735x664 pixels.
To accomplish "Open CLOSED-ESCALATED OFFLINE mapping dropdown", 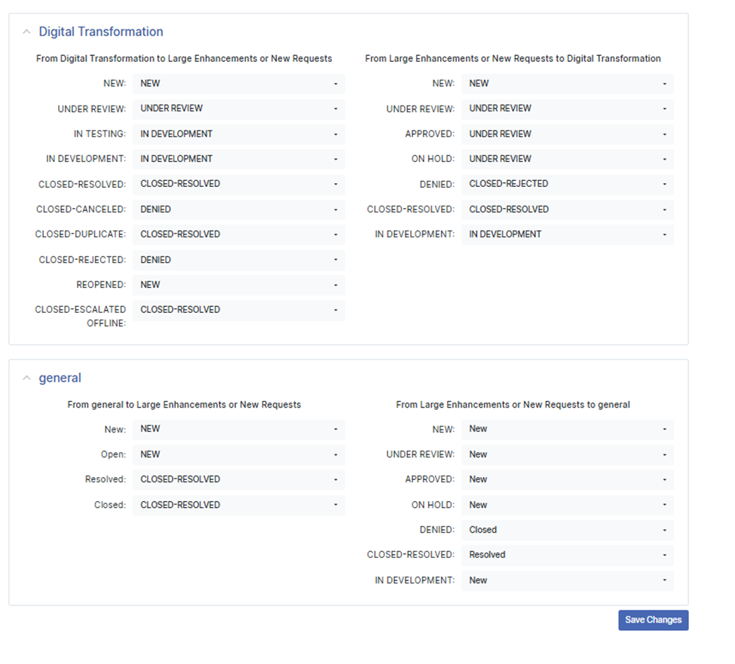I will pyautogui.click(x=239, y=310).
